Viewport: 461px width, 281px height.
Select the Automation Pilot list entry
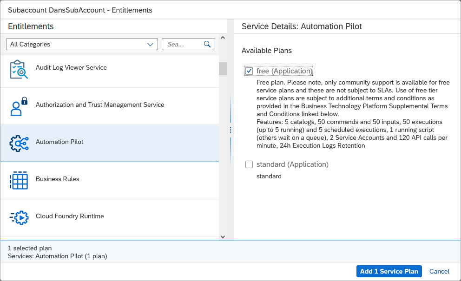110,144
